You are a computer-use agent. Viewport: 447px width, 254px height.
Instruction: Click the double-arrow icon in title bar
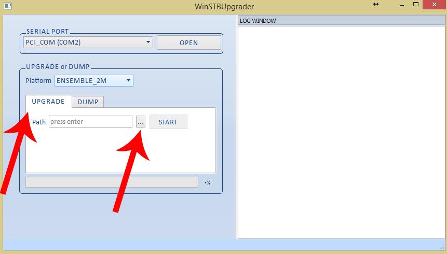(376, 4)
